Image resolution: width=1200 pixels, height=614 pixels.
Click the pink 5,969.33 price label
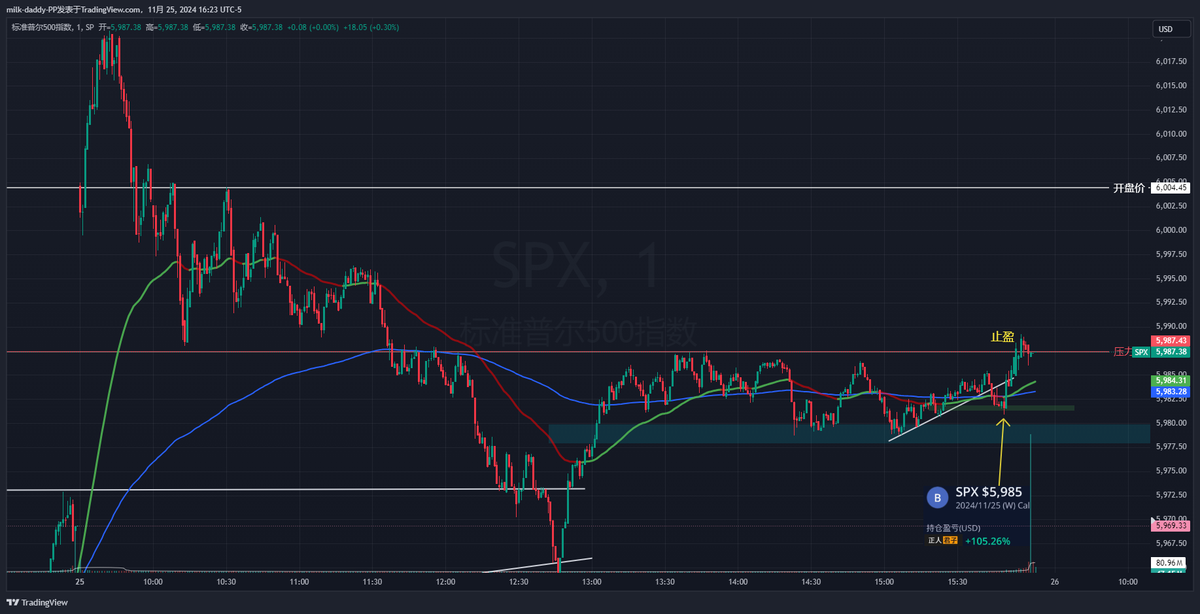pyautogui.click(x=1171, y=526)
